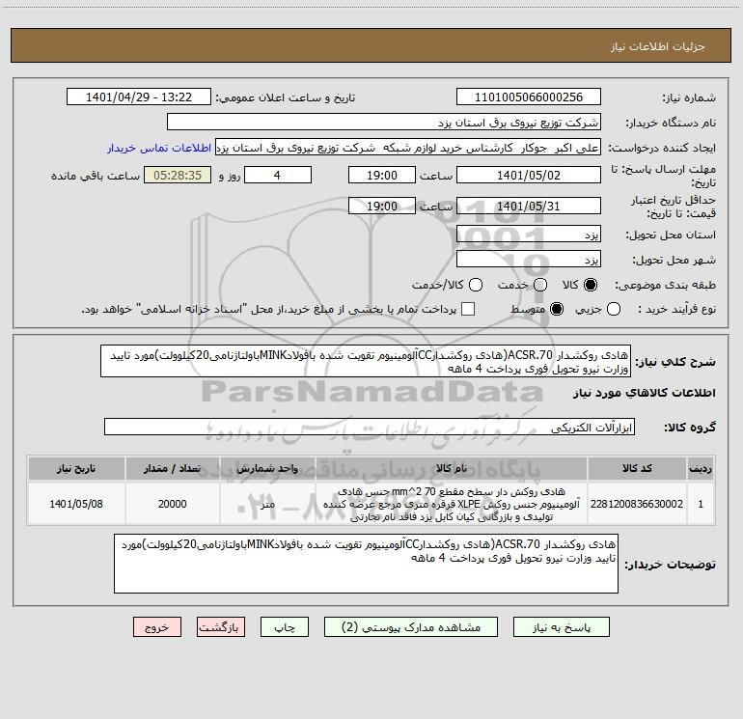Toggle the اسناد خزانه اسلامی payment checkbox
Viewport: 743px width, 719px height.
468,309
